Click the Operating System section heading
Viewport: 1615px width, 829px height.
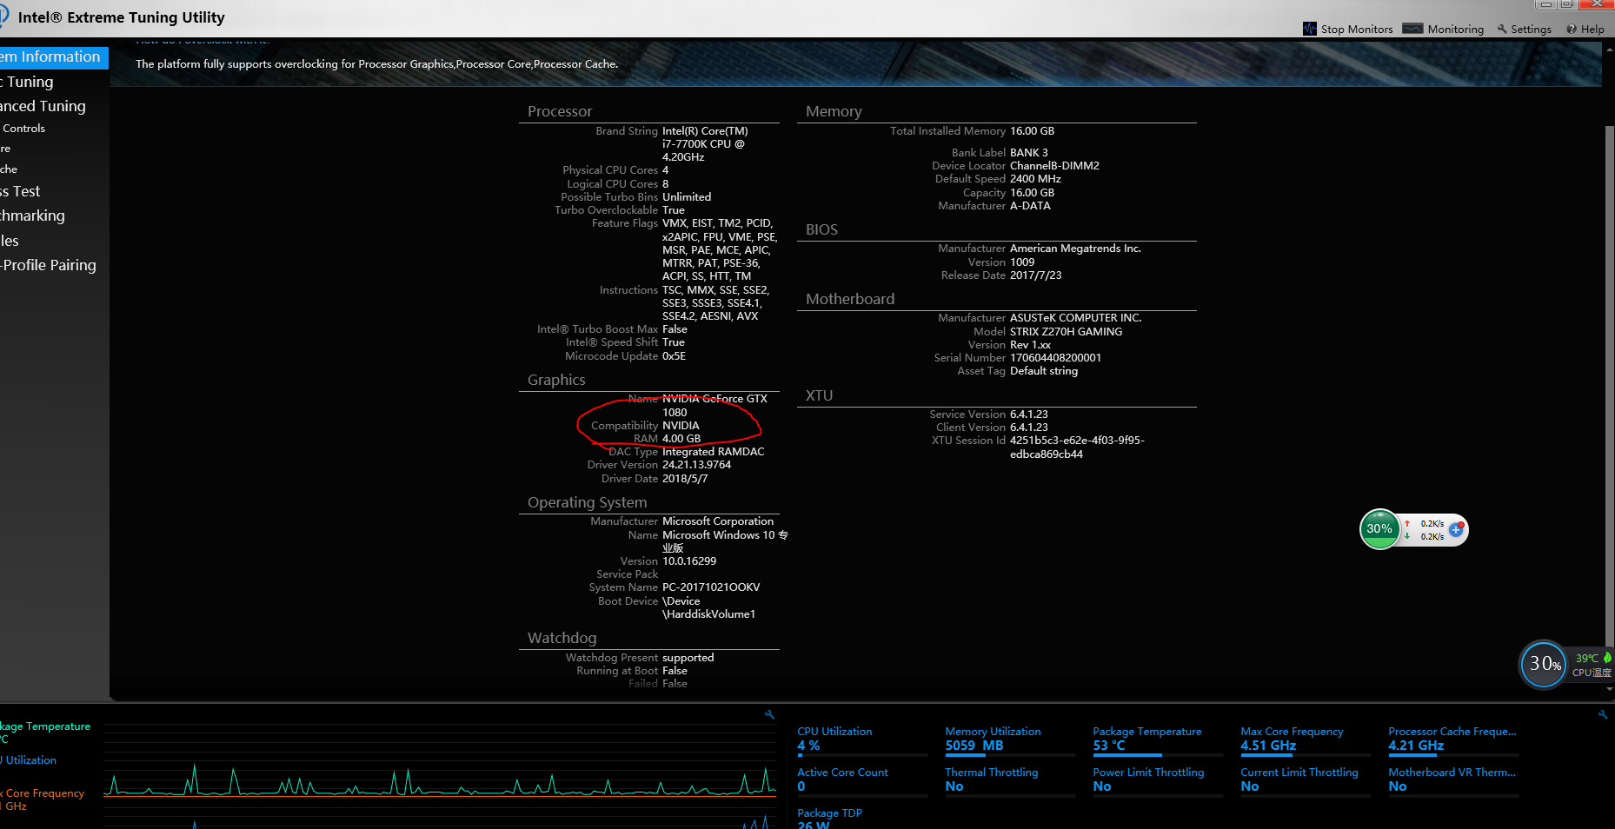(x=588, y=502)
